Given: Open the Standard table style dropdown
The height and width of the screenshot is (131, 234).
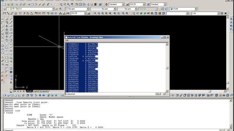Looking at the screenshot, I should click(x=165, y=4).
